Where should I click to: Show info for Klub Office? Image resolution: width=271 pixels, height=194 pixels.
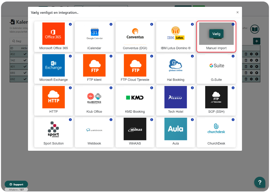111,88
